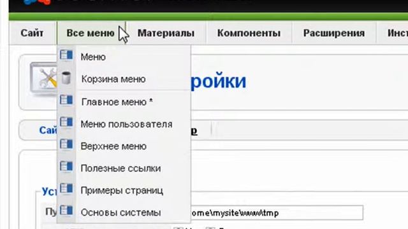Viewport: 408px width, 229px height.
Task: Open the Материалы menu
Action: pos(166,33)
